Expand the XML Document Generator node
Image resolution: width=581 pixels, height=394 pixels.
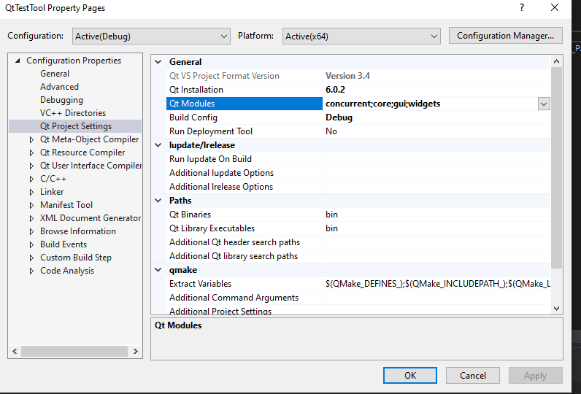(31, 218)
